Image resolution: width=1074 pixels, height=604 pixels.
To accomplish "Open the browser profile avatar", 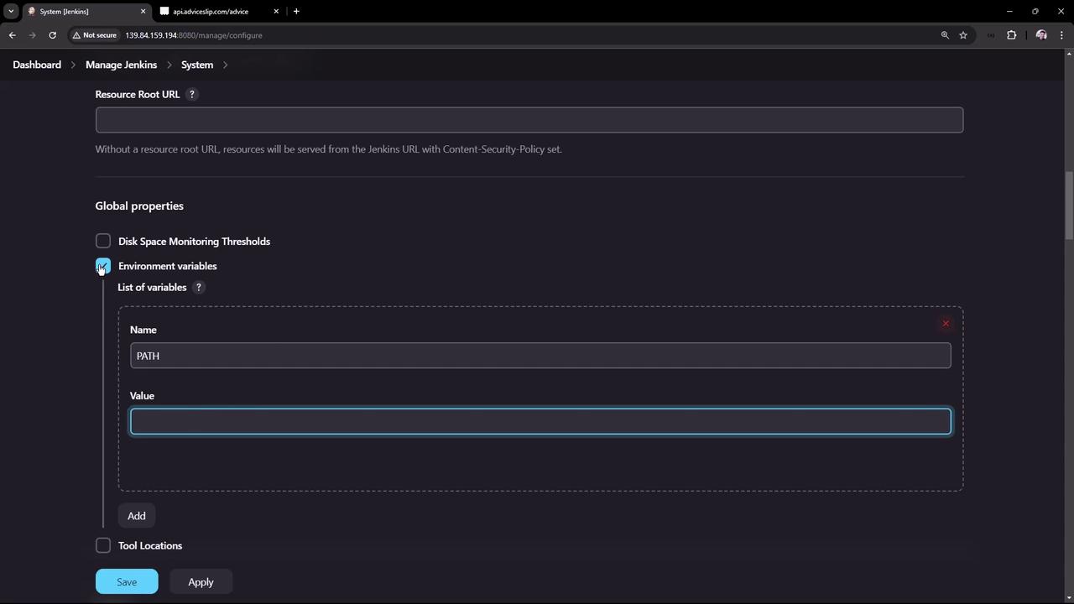I will click(x=1041, y=35).
